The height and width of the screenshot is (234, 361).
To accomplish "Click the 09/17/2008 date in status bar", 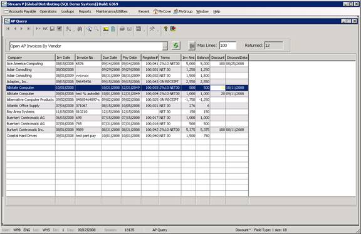I will tap(86, 230).
